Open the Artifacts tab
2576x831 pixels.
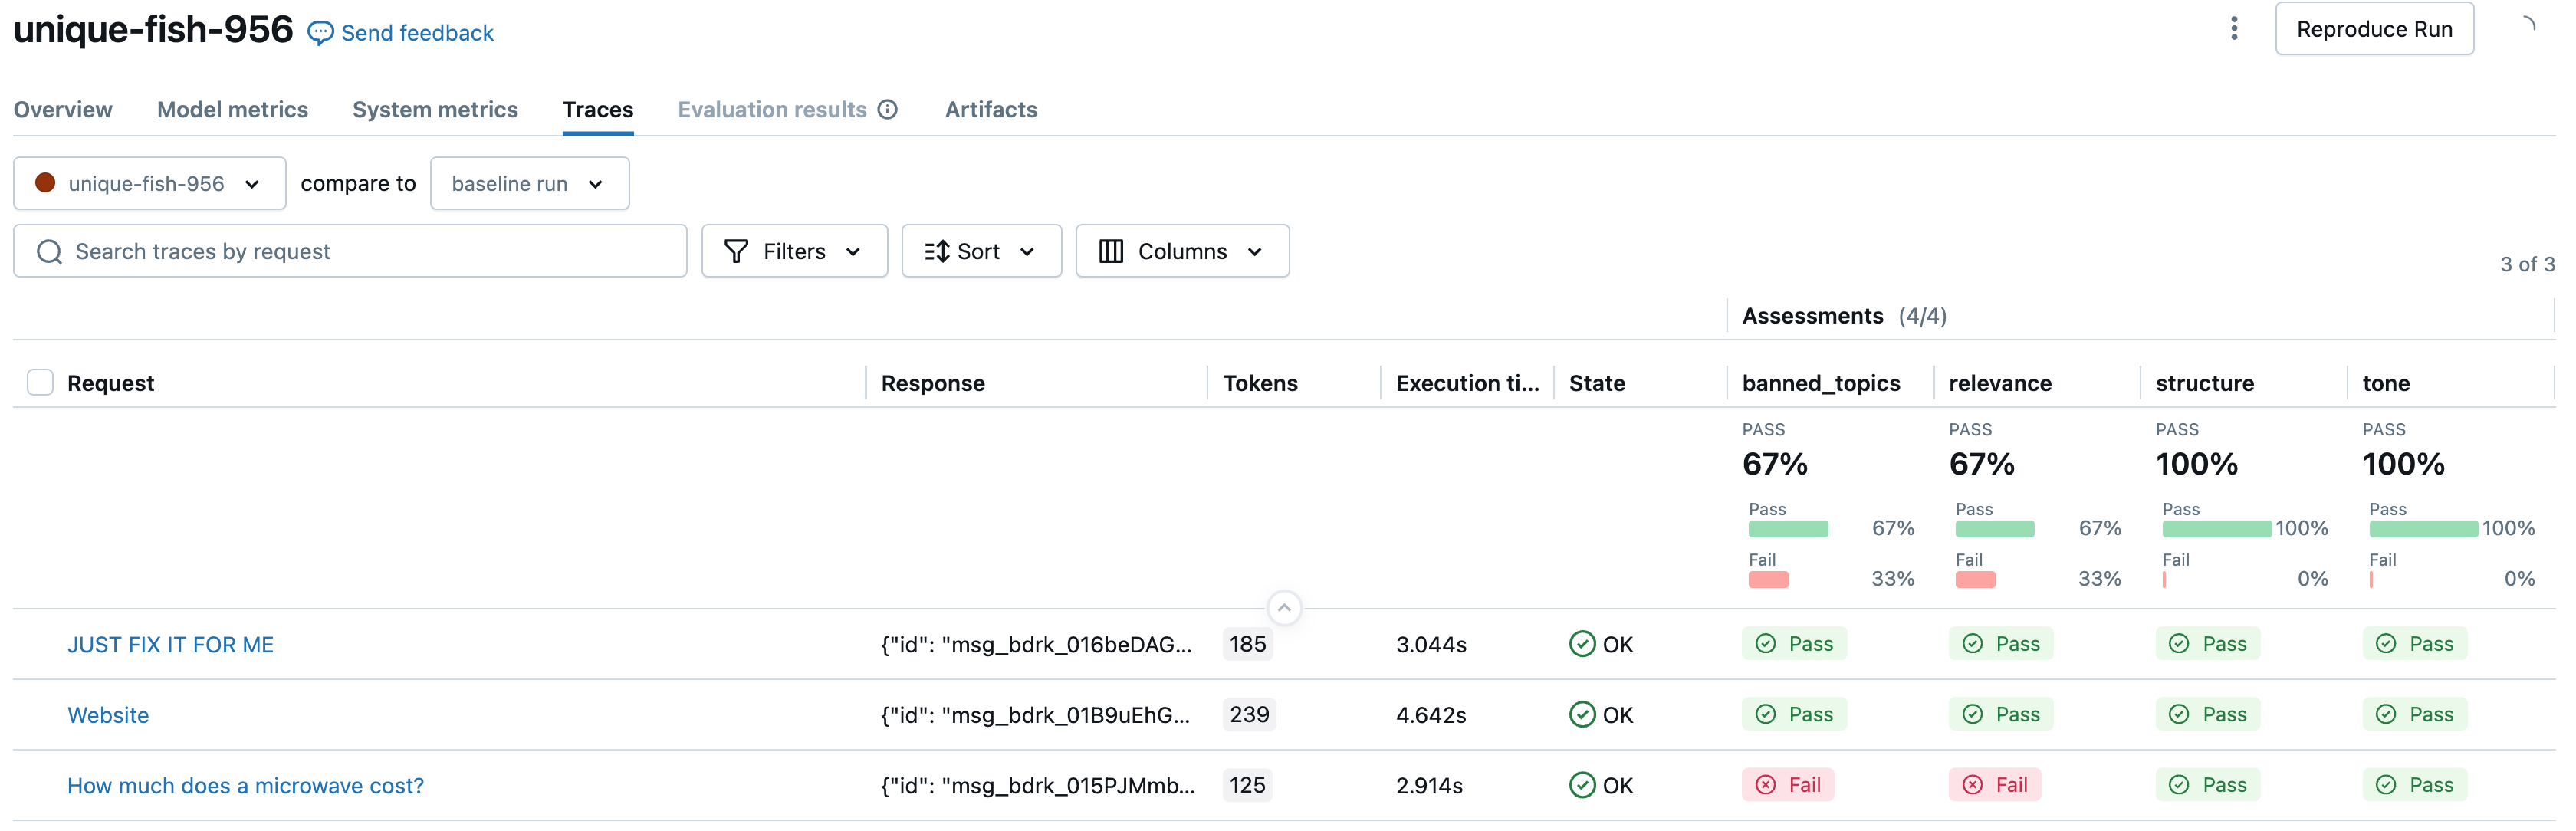click(990, 109)
